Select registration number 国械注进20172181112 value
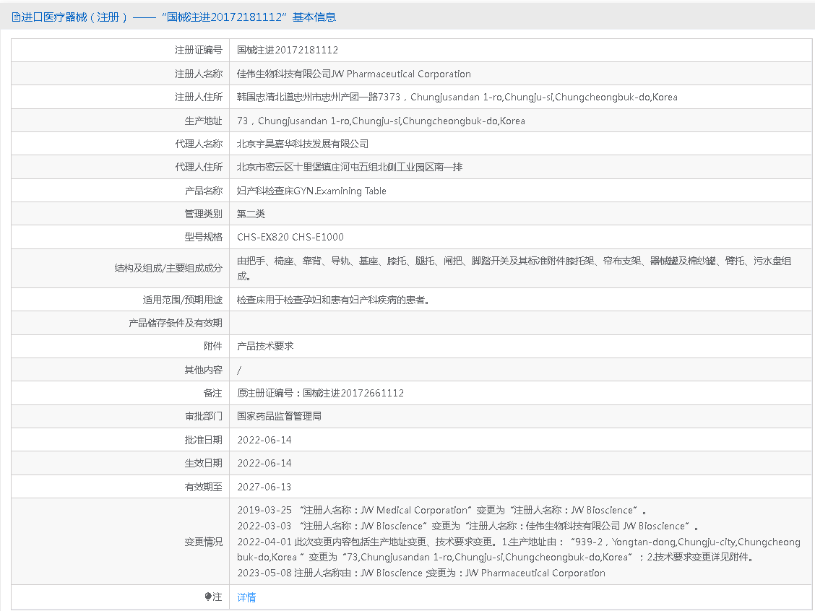 click(288, 51)
